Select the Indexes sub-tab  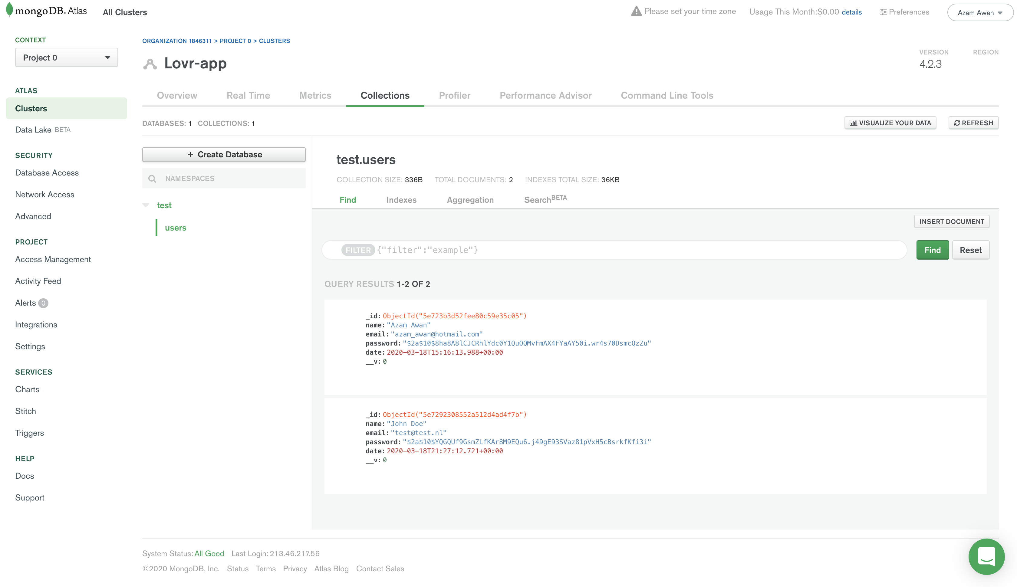(x=401, y=200)
